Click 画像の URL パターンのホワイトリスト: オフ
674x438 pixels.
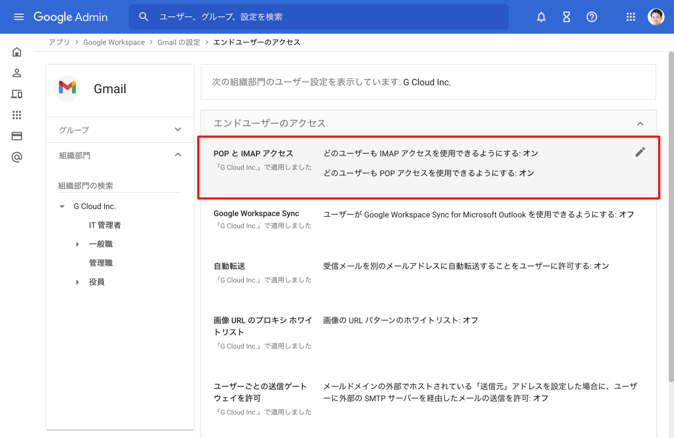point(401,320)
